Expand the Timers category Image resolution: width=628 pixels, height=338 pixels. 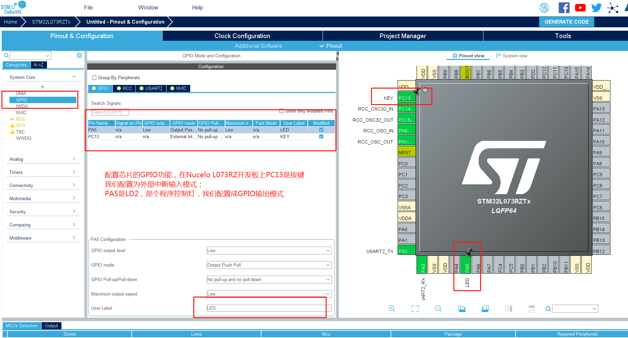43,172
